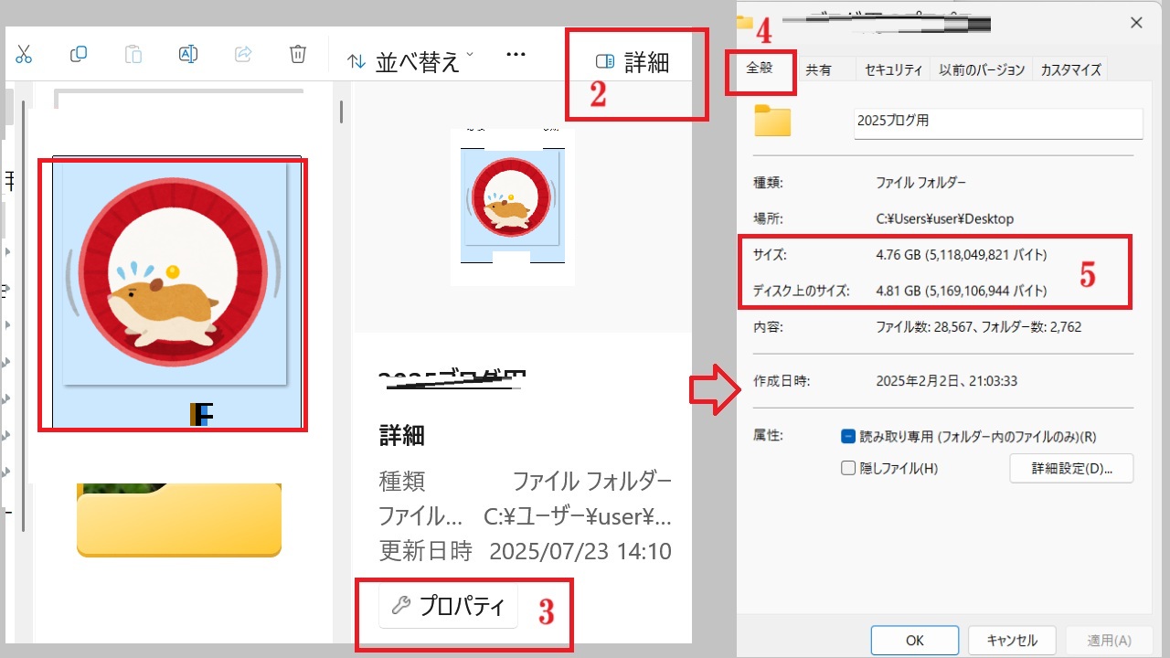Switch to the 以前のバージョン tab
Image resolution: width=1170 pixels, height=658 pixels.
click(x=982, y=70)
